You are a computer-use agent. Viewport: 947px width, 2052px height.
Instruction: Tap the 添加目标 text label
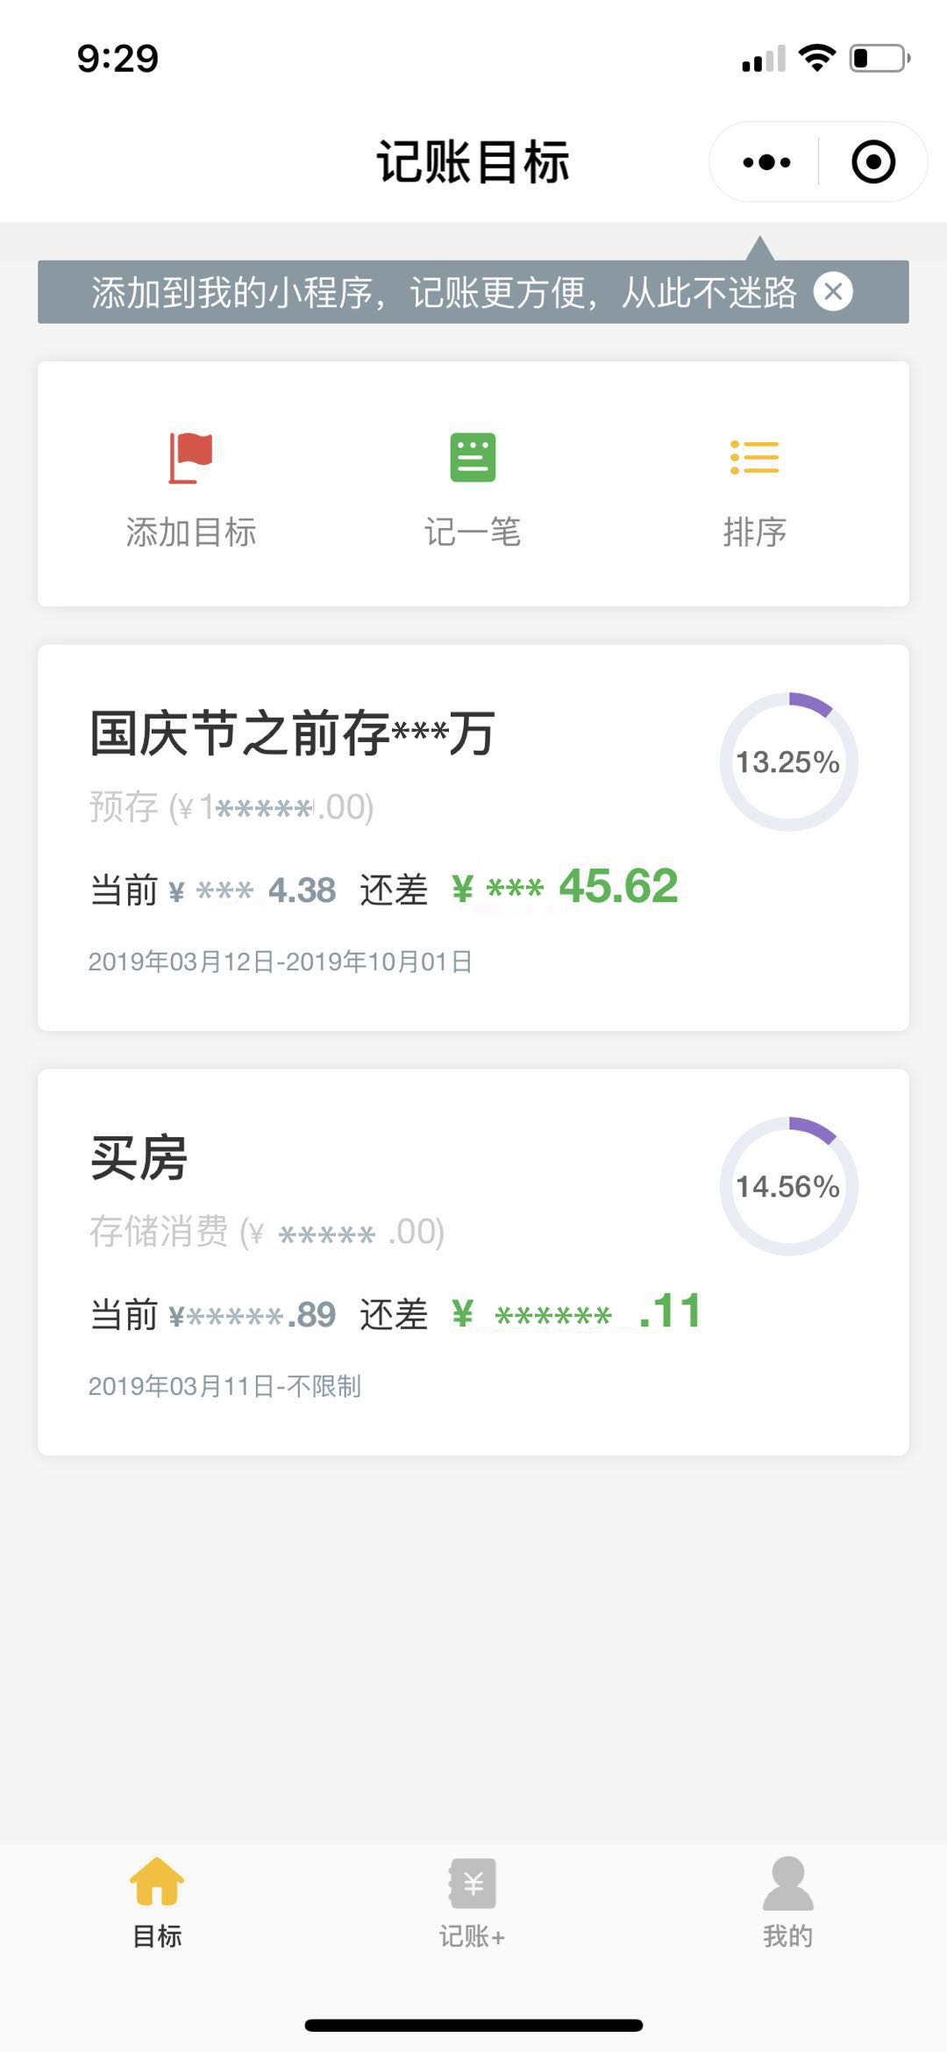coord(191,533)
